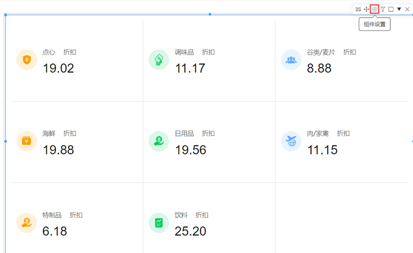Click the leftmost icon in component toolbar

click(358, 9)
